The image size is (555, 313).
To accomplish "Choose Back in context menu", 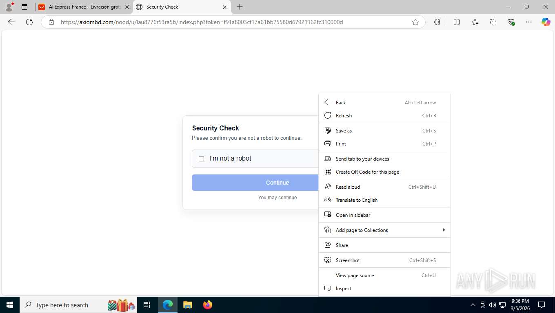I will pos(384,103).
